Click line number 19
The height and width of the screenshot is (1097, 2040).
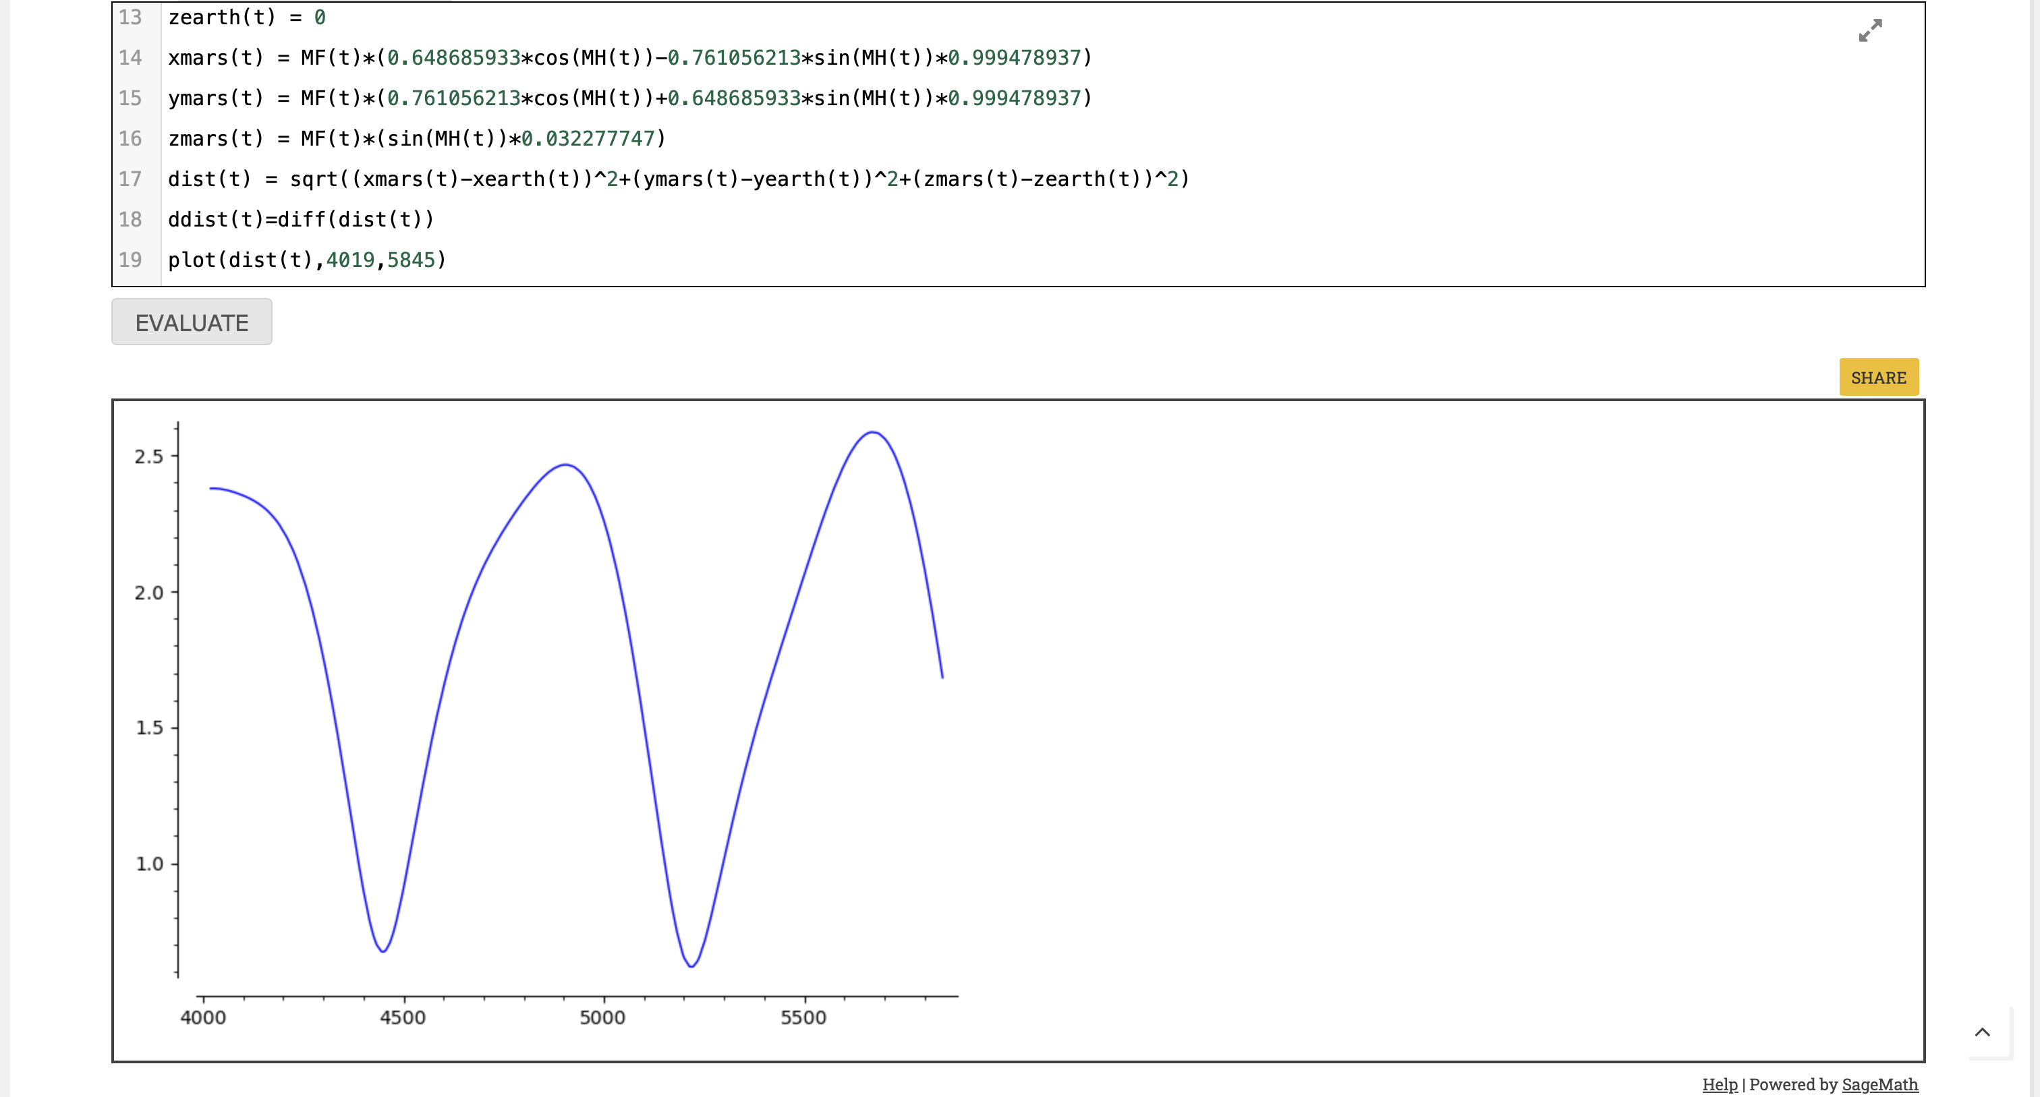(131, 259)
